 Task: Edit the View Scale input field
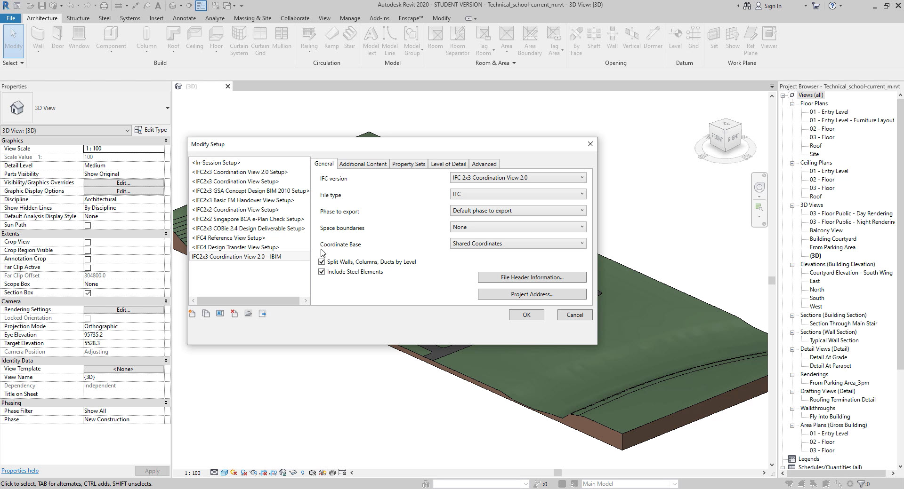pos(123,148)
